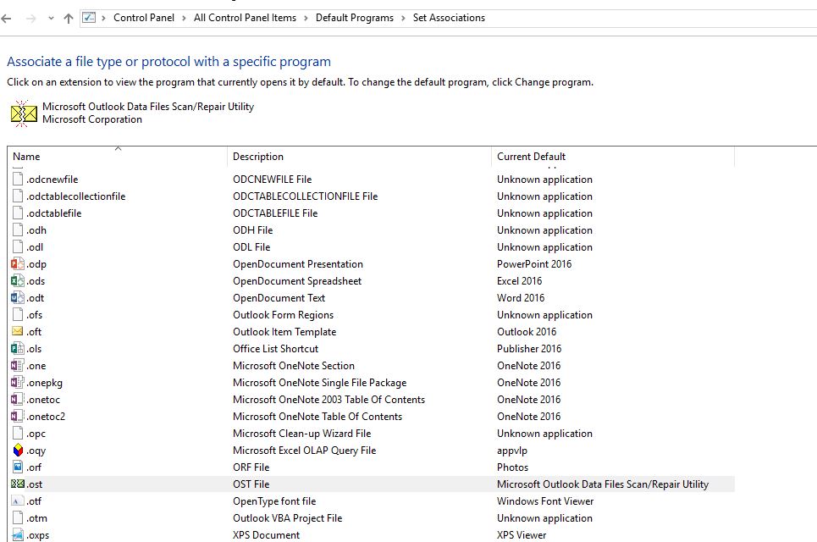Select the .orf Photos icon
The image size is (817, 542).
(x=18, y=467)
